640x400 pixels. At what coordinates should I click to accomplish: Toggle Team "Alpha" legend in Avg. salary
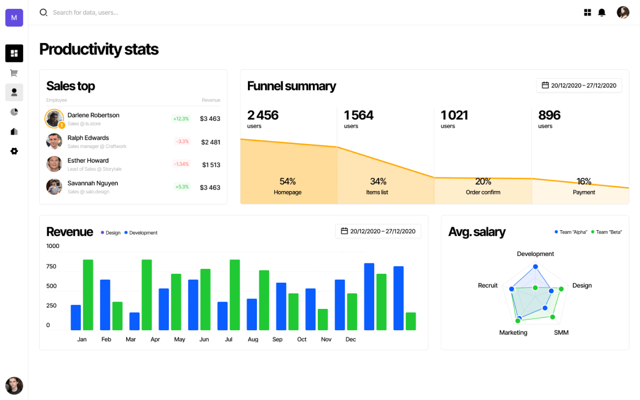[x=571, y=232]
